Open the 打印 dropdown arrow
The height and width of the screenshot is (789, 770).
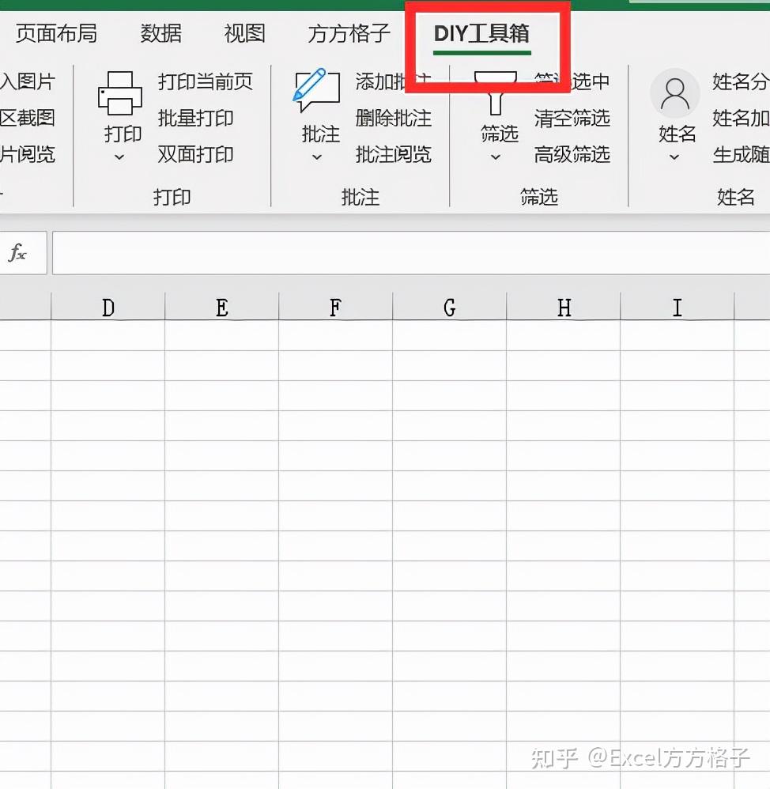pyautogui.click(x=119, y=157)
